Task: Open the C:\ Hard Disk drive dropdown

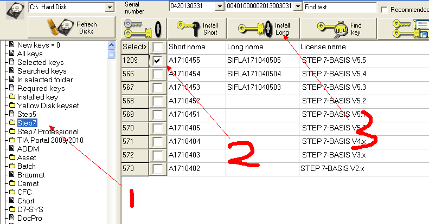Action: [x=110, y=7]
